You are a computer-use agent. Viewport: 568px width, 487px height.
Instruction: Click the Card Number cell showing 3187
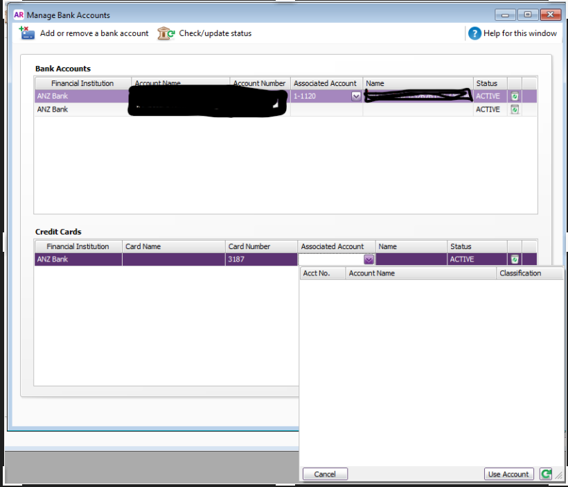click(260, 259)
